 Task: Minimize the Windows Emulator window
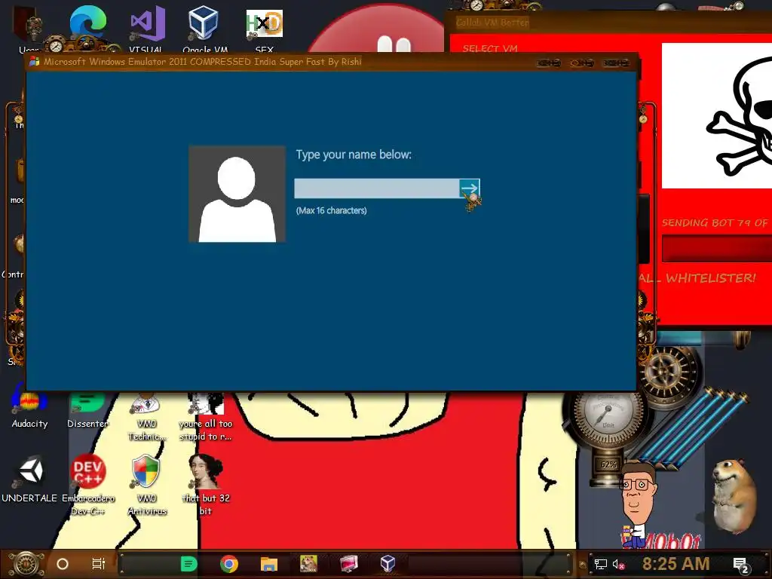click(x=549, y=63)
